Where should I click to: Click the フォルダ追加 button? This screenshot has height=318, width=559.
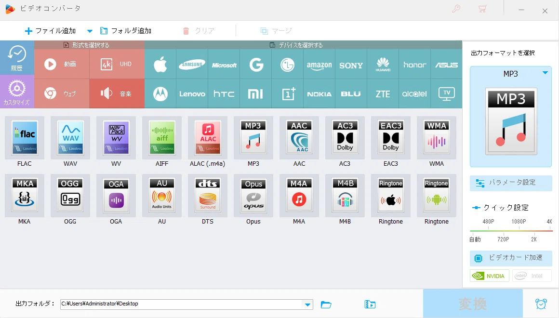tap(126, 31)
